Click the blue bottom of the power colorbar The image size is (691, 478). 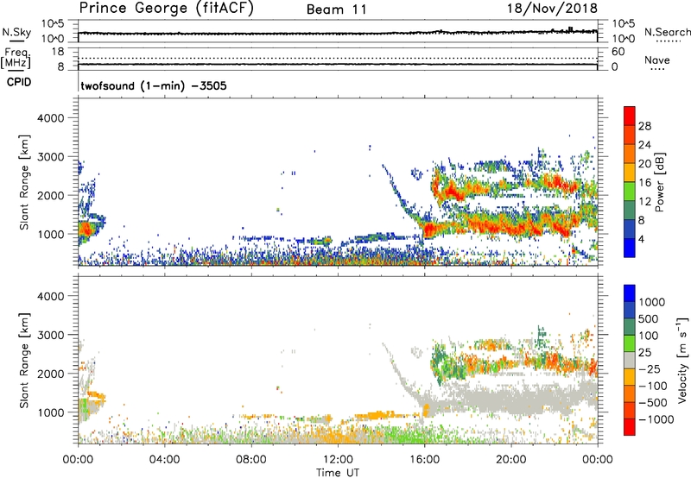click(630, 248)
